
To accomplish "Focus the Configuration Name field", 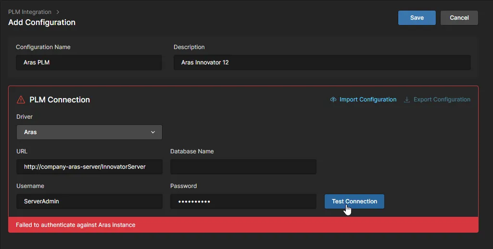I will [x=89, y=62].
